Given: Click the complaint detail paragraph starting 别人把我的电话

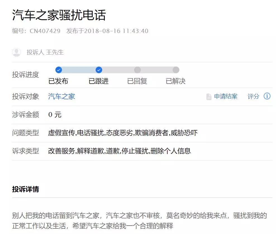Looking at the screenshot, I should point(140,221).
